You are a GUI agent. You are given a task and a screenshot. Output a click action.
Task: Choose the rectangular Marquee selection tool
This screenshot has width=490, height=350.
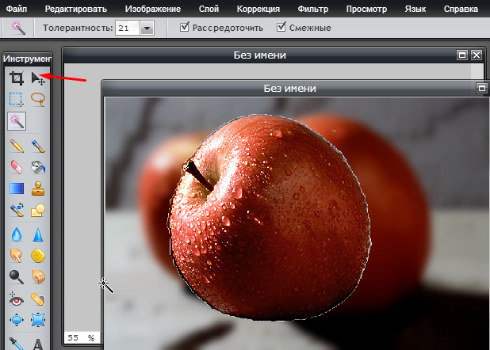coord(16,99)
